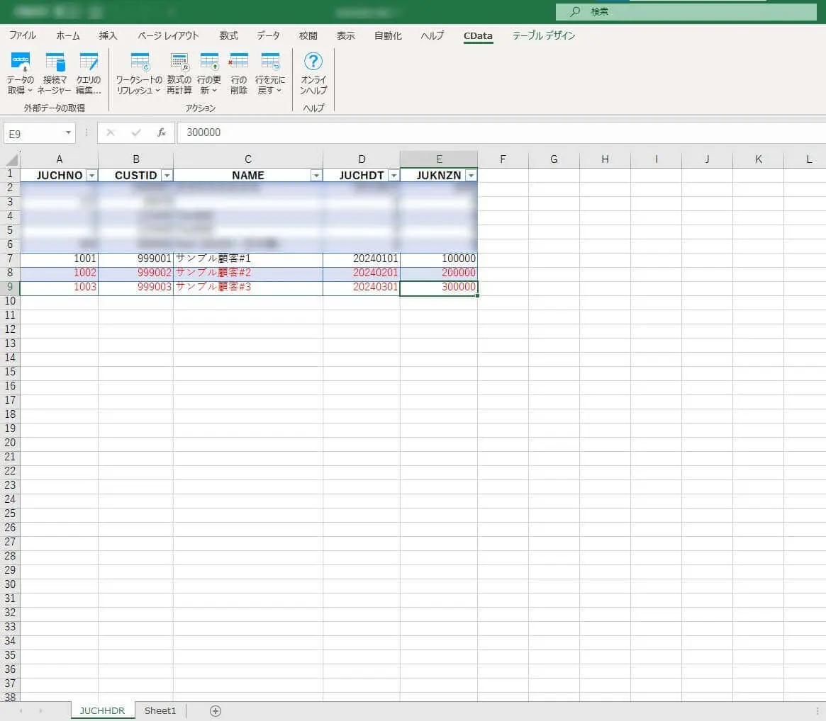
Task: Switch to the ヘルプ ribbon tab
Action: tap(432, 35)
